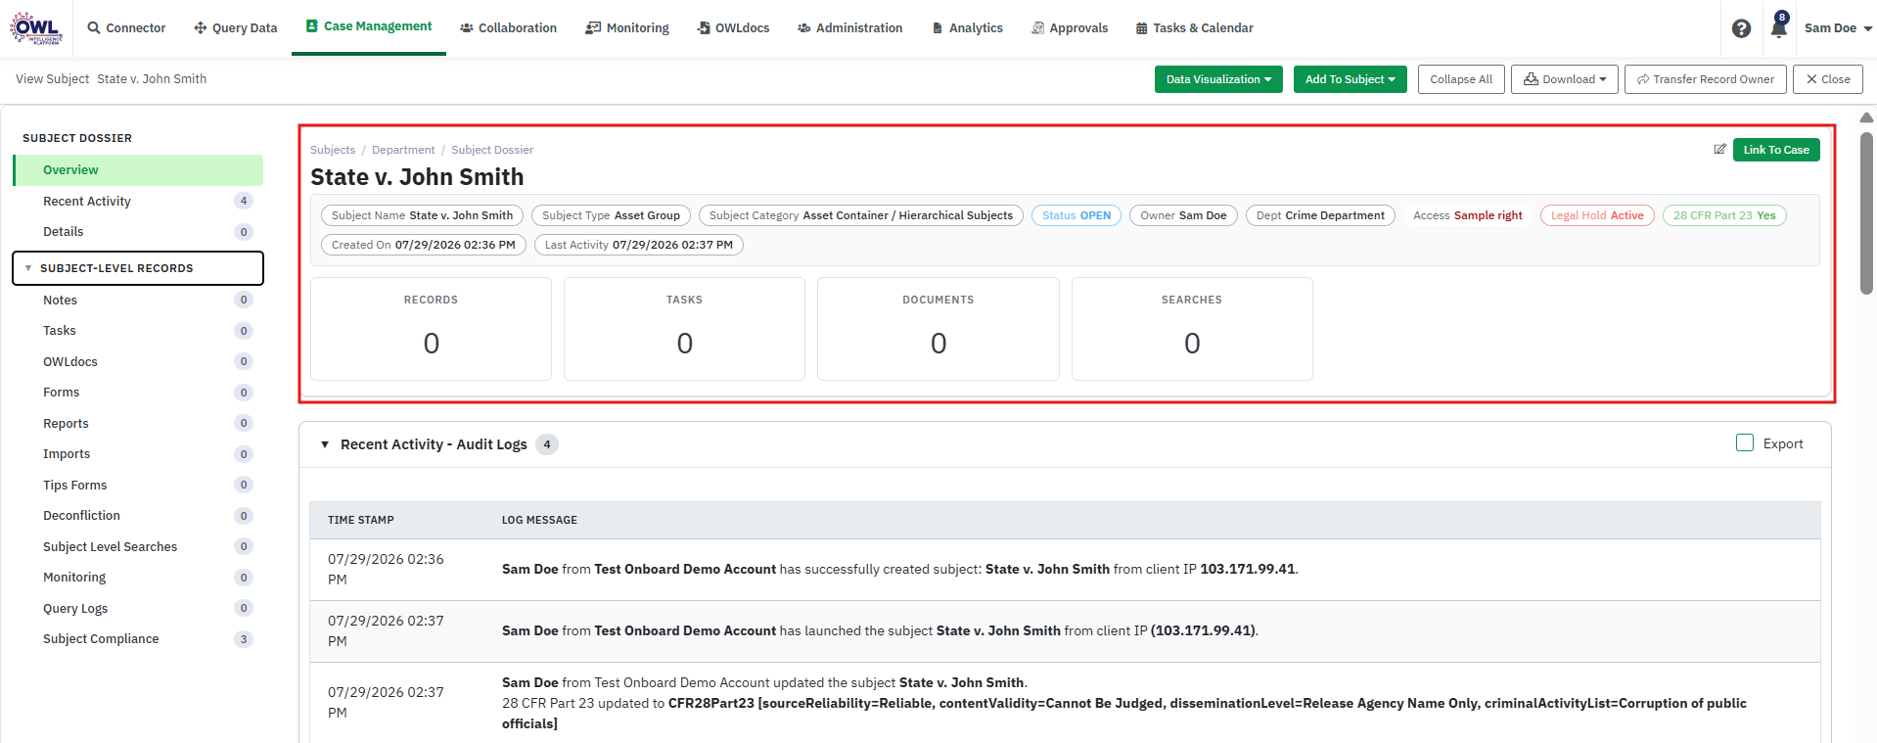Open Subject Compliance in sidebar
Screen dimensions: 1877x743
point(138,639)
